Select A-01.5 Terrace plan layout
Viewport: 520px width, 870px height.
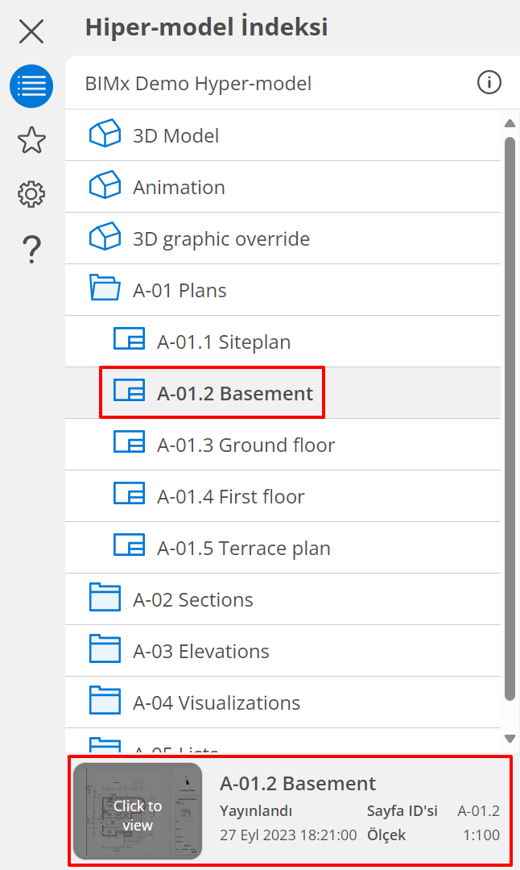click(243, 548)
